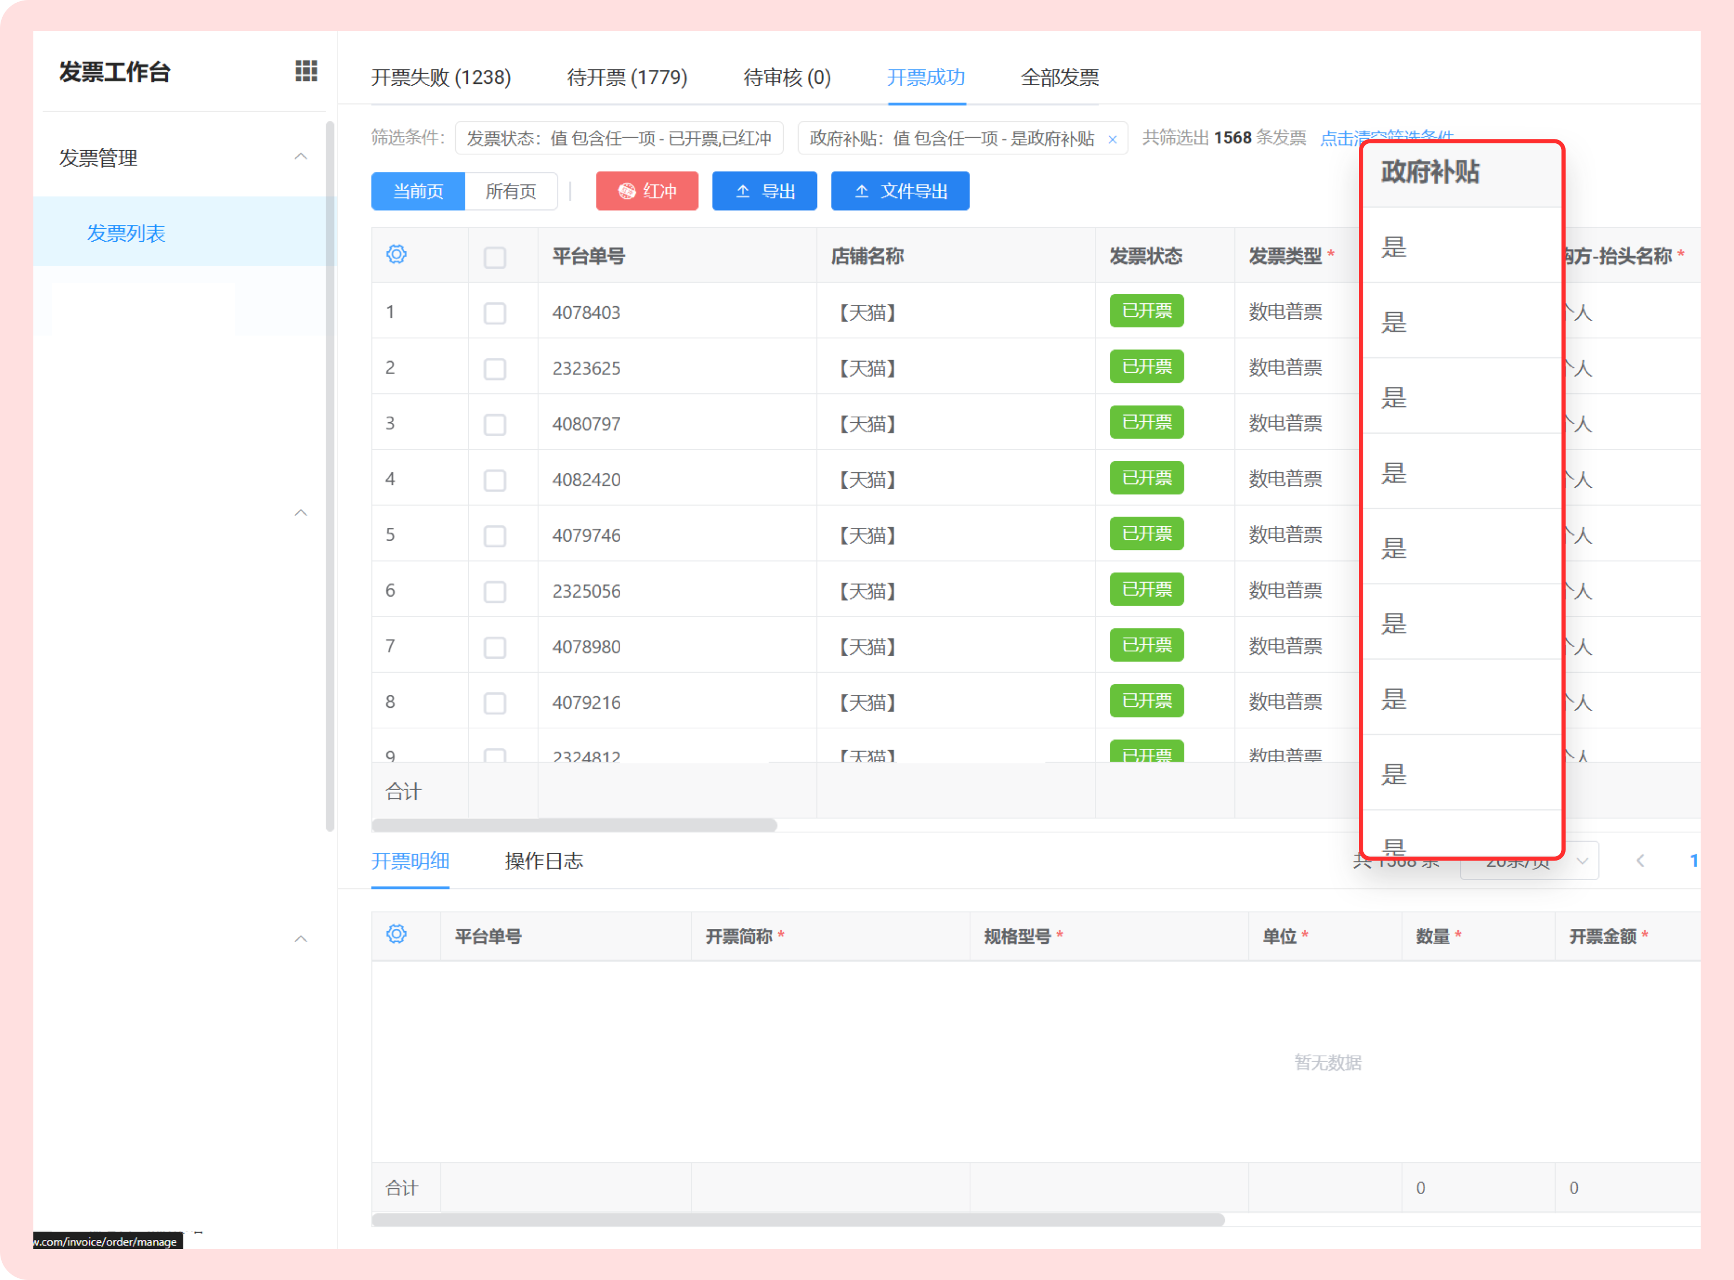Screen dimensions: 1734x1280
Task: Toggle the select-all header checkbox
Action: point(495,257)
